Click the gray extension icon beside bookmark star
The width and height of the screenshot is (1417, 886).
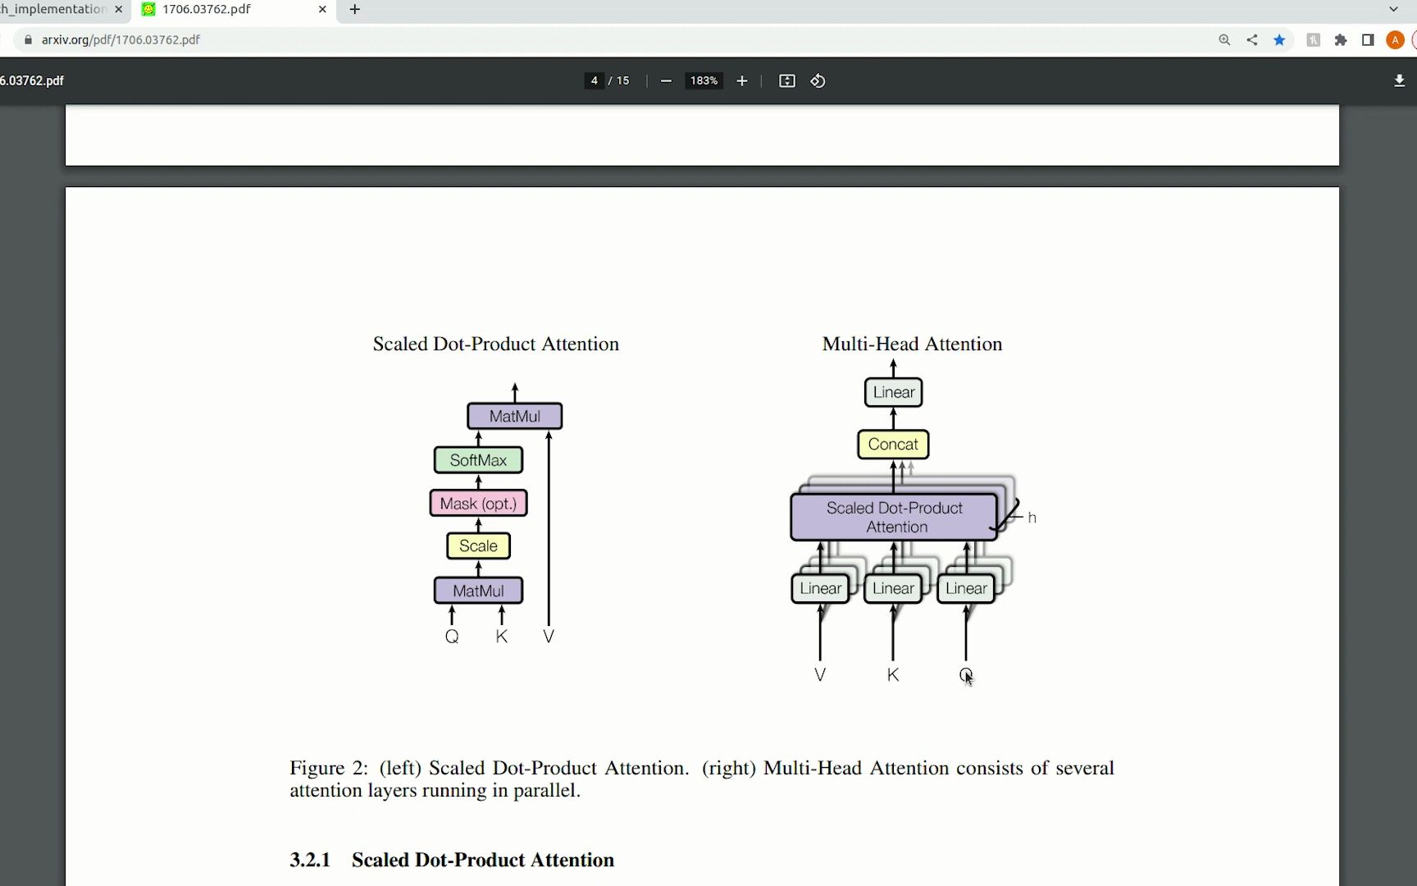(1313, 39)
